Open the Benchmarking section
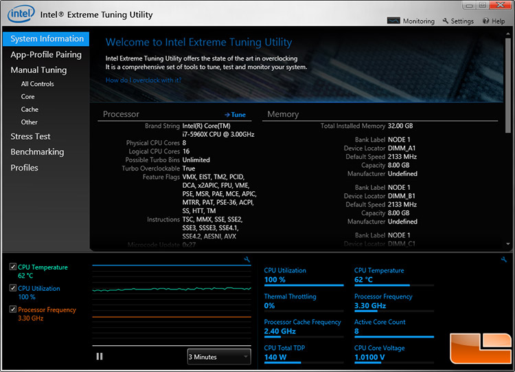 point(37,152)
